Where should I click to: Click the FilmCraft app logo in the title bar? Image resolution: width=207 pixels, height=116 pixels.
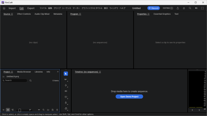click(x=3, y=3)
